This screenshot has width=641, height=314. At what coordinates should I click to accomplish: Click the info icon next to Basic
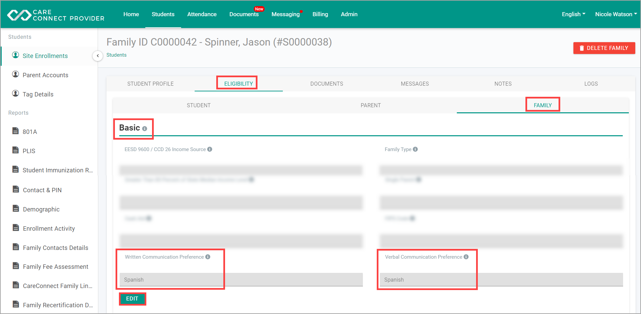tap(145, 129)
